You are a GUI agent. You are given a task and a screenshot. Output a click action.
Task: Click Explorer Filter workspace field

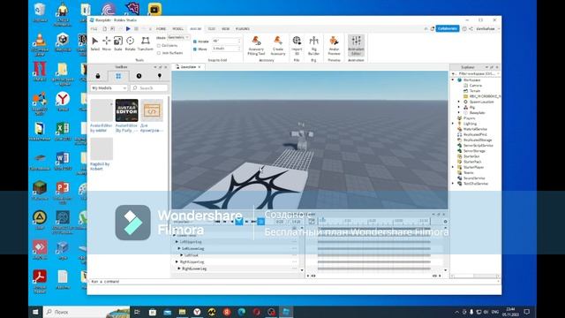point(478,73)
